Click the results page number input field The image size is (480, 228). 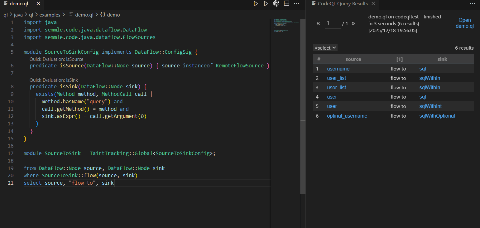pos(333,23)
